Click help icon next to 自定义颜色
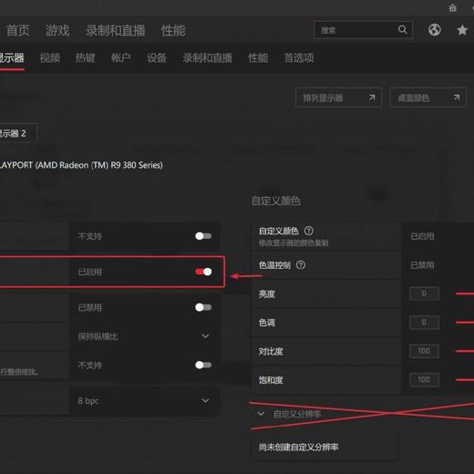 tap(309, 231)
